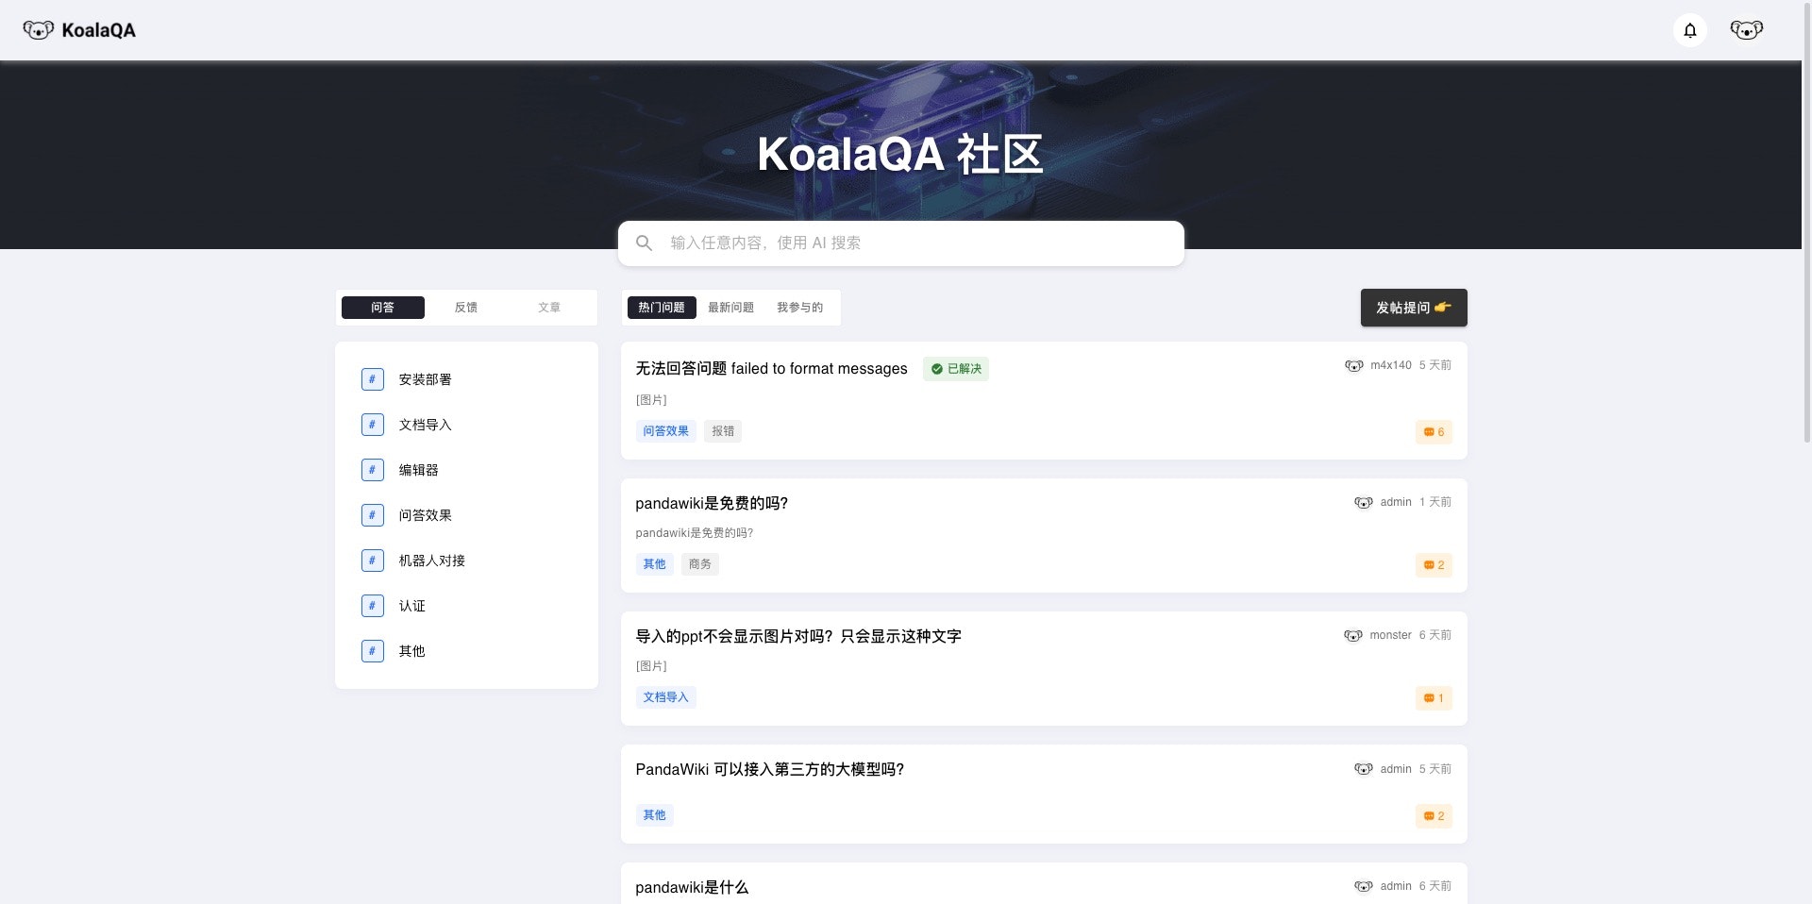Click the KoalaQA koala logo icon

(38, 29)
